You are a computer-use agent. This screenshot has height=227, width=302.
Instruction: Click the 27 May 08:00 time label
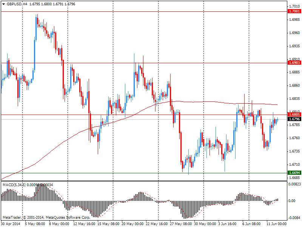181,224
